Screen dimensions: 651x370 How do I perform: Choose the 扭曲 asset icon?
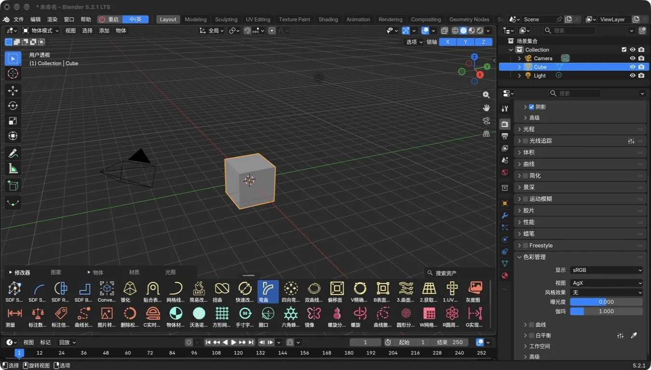click(222, 291)
